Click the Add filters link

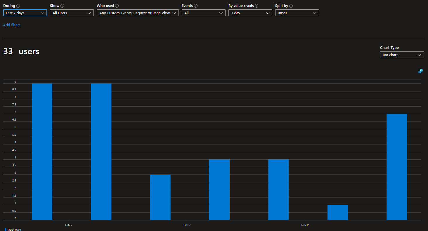[x=12, y=25]
